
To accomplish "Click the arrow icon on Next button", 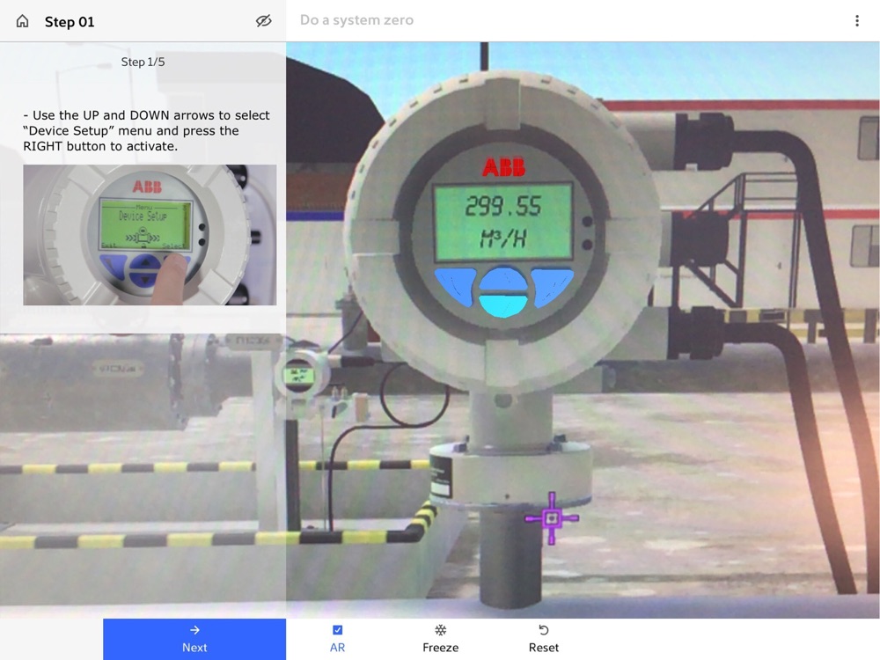I will pyautogui.click(x=194, y=630).
